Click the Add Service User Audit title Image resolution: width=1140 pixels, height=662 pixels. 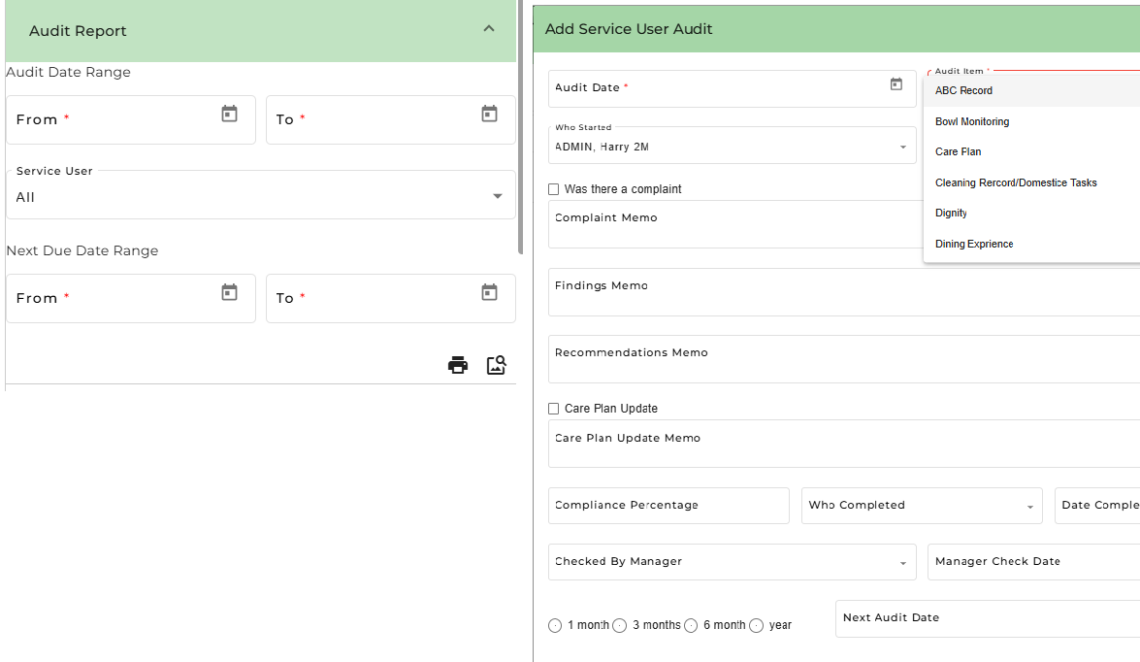pos(629,29)
